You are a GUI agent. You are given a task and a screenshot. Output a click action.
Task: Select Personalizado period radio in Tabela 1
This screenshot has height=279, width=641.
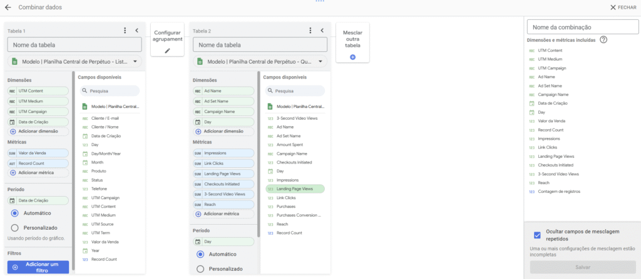click(14, 228)
